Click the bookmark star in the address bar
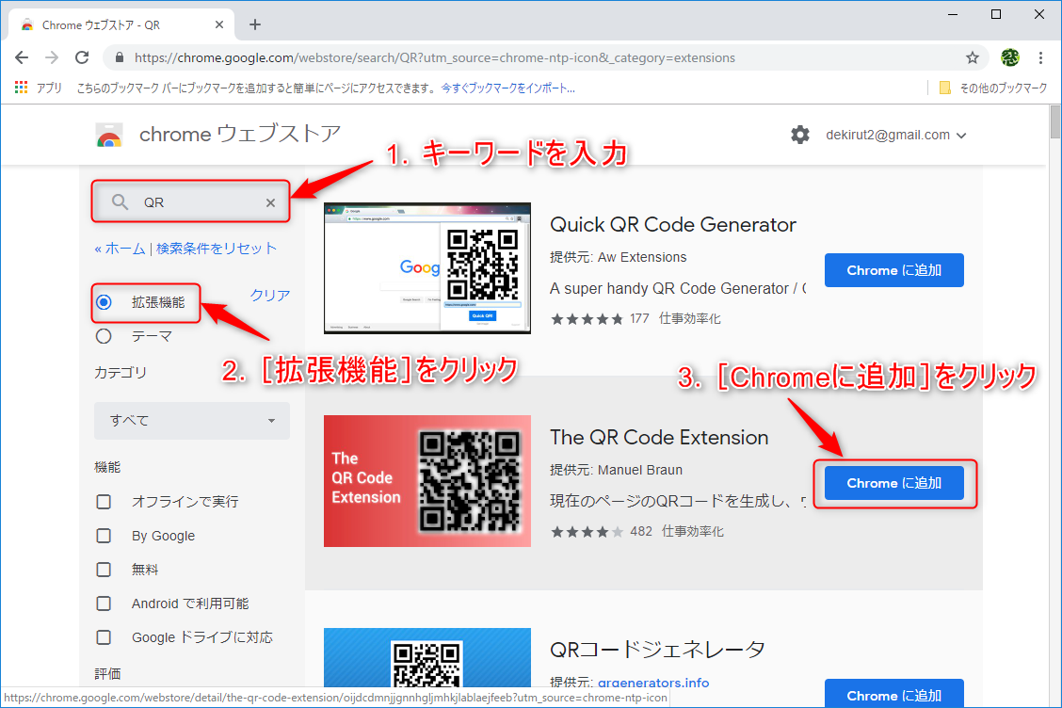The image size is (1062, 708). (972, 57)
